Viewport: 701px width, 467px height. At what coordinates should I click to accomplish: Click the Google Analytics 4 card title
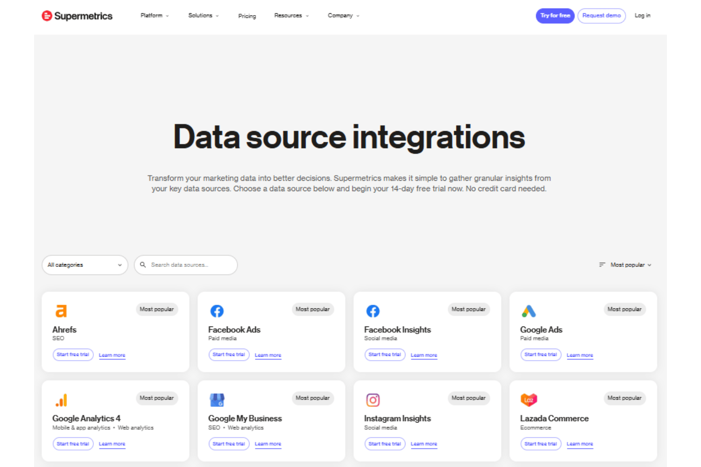tap(86, 419)
